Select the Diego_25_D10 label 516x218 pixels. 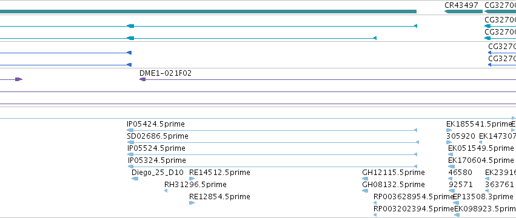coord(157,173)
